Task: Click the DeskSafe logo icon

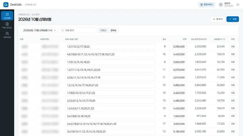Action: click(6, 5)
